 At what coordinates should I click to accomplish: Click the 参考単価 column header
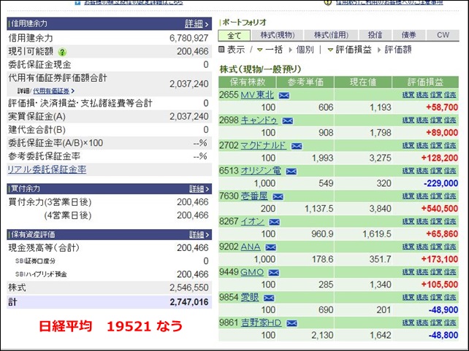click(x=305, y=82)
